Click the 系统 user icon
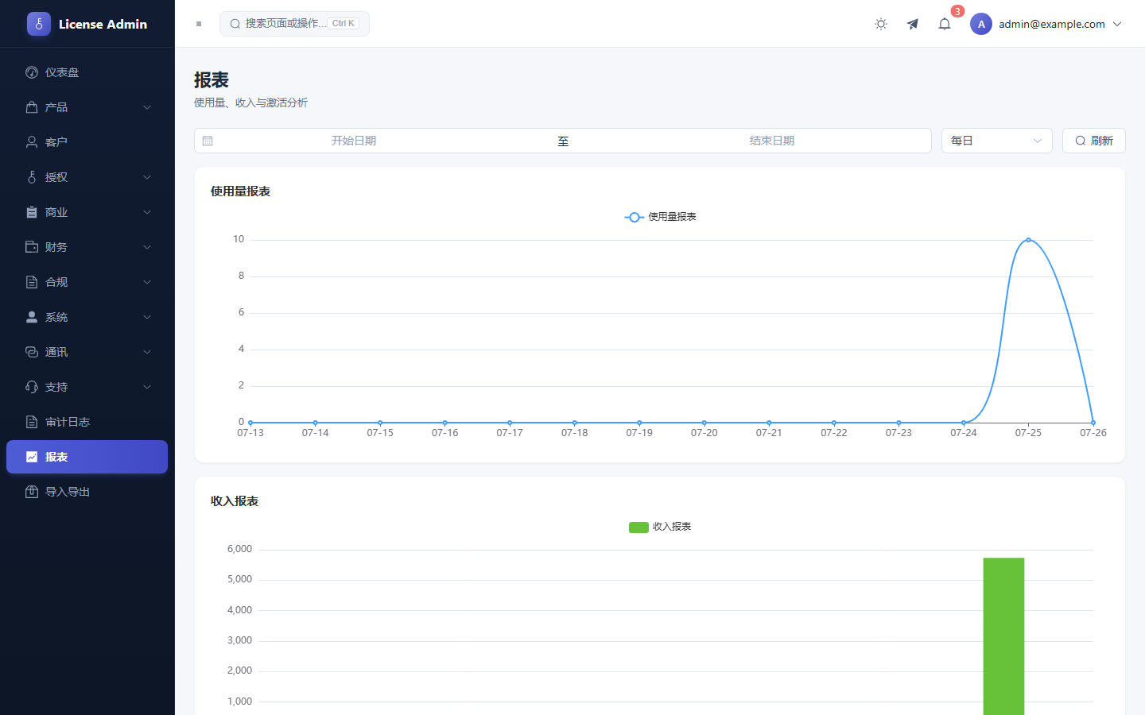 tap(32, 317)
